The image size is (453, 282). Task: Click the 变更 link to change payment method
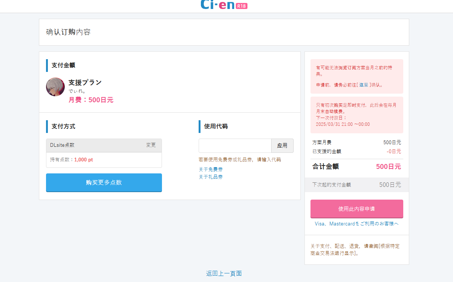pyautogui.click(x=151, y=145)
